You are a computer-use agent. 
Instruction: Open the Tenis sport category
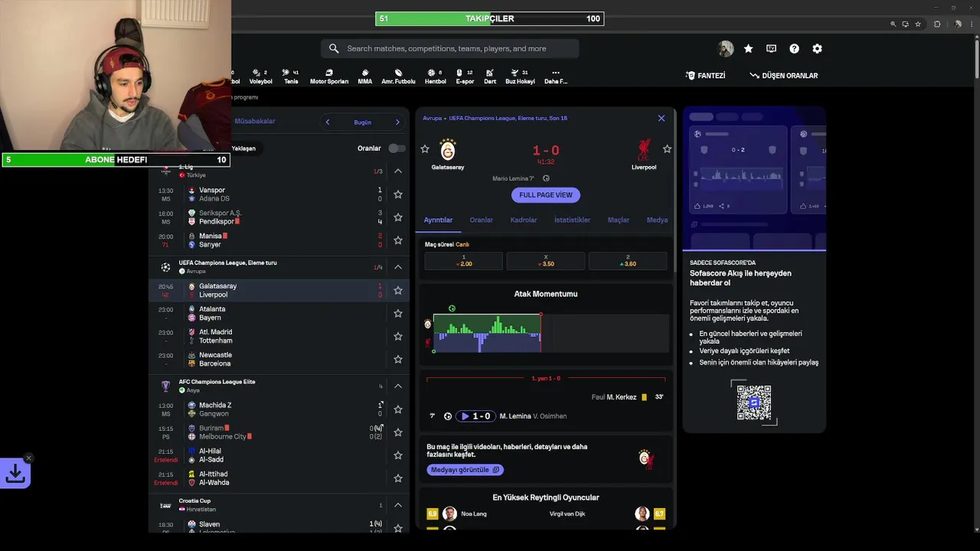(291, 77)
